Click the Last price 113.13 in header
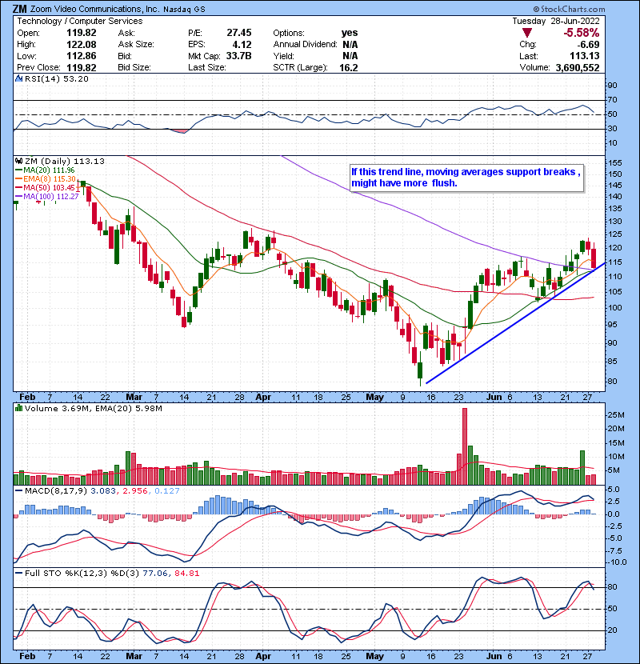The image size is (640, 664). [585, 56]
